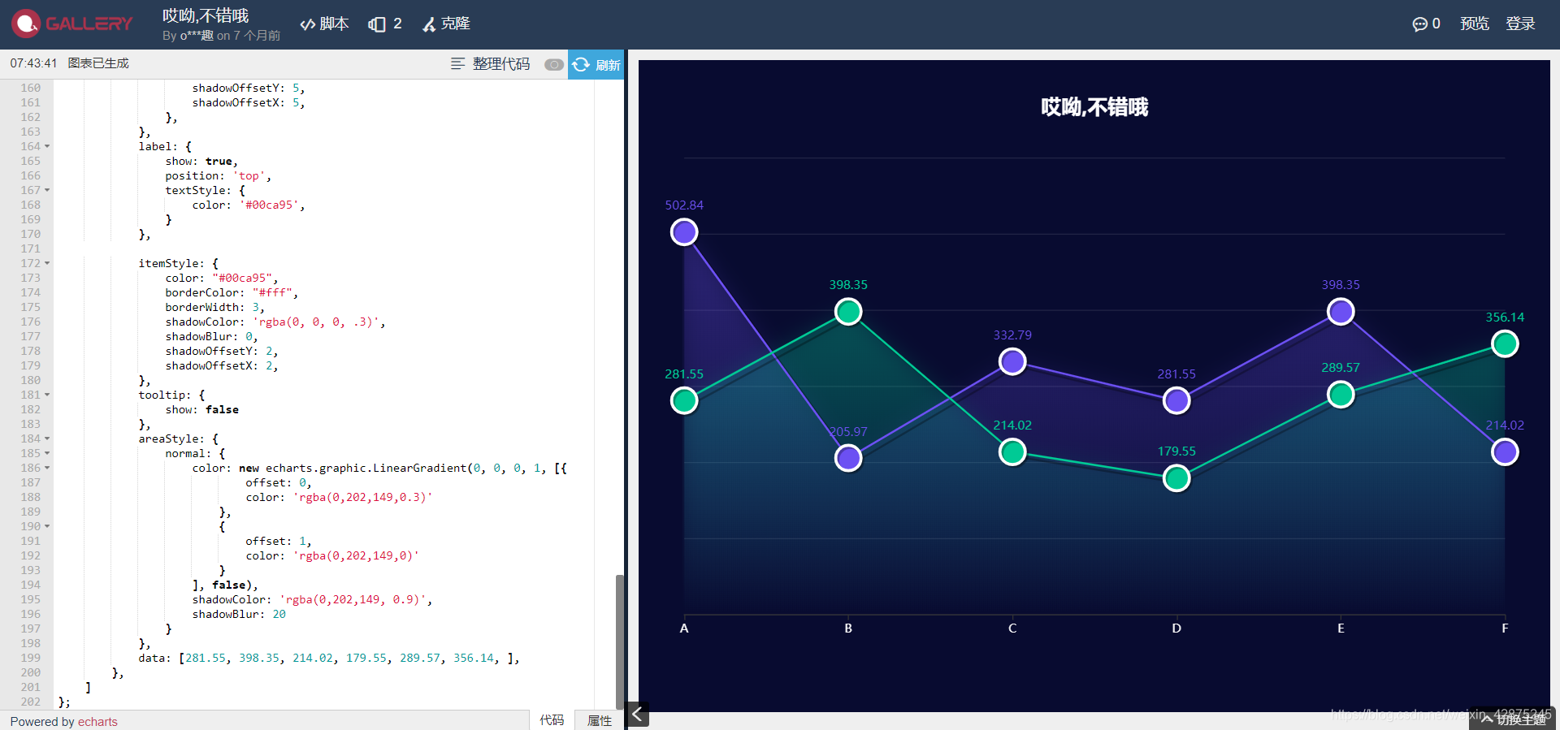Image resolution: width=1560 pixels, height=730 pixels.
Task: Switch to the 属性 properties tab
Action: (x=600, y=720)
